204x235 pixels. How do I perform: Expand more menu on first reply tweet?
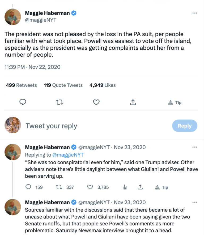tap(195, 147)
